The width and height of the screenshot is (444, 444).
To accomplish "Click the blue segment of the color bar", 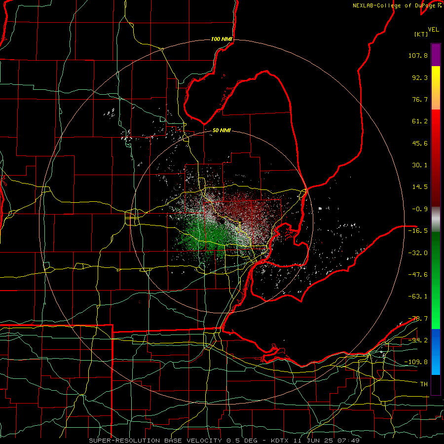I will tap(436, 352).
